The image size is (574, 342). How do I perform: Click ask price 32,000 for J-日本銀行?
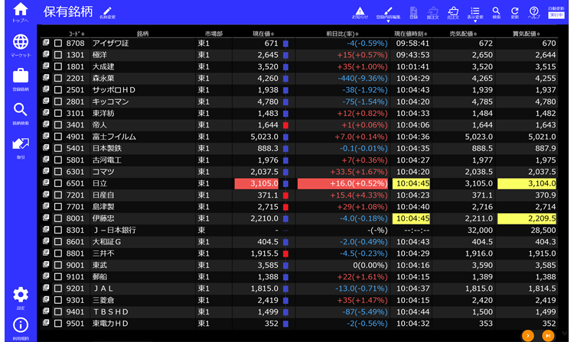pyautogui.click(x=480, y=230)
